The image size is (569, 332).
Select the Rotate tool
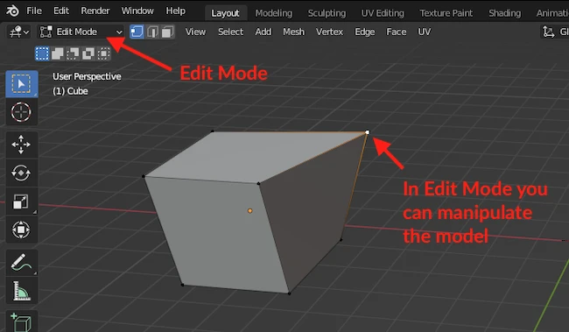tap(21, 173)
